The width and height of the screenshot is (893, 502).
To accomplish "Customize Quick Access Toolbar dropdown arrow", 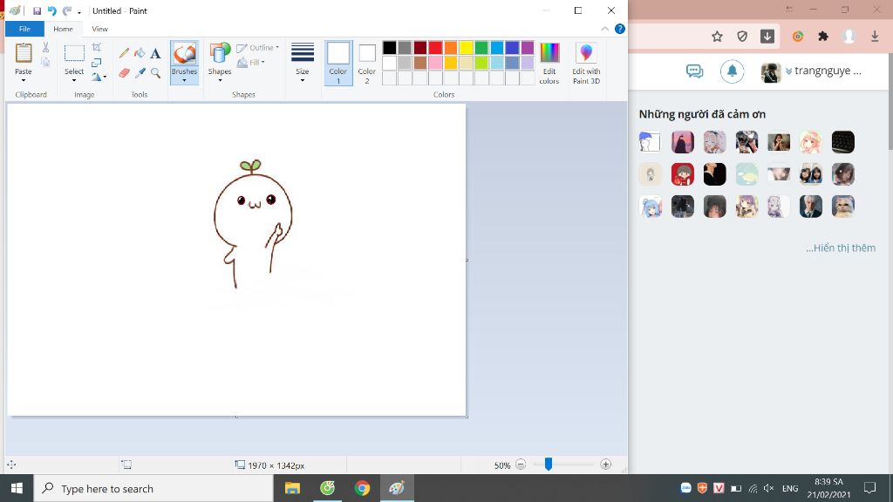I will click(x=79, y=12).
